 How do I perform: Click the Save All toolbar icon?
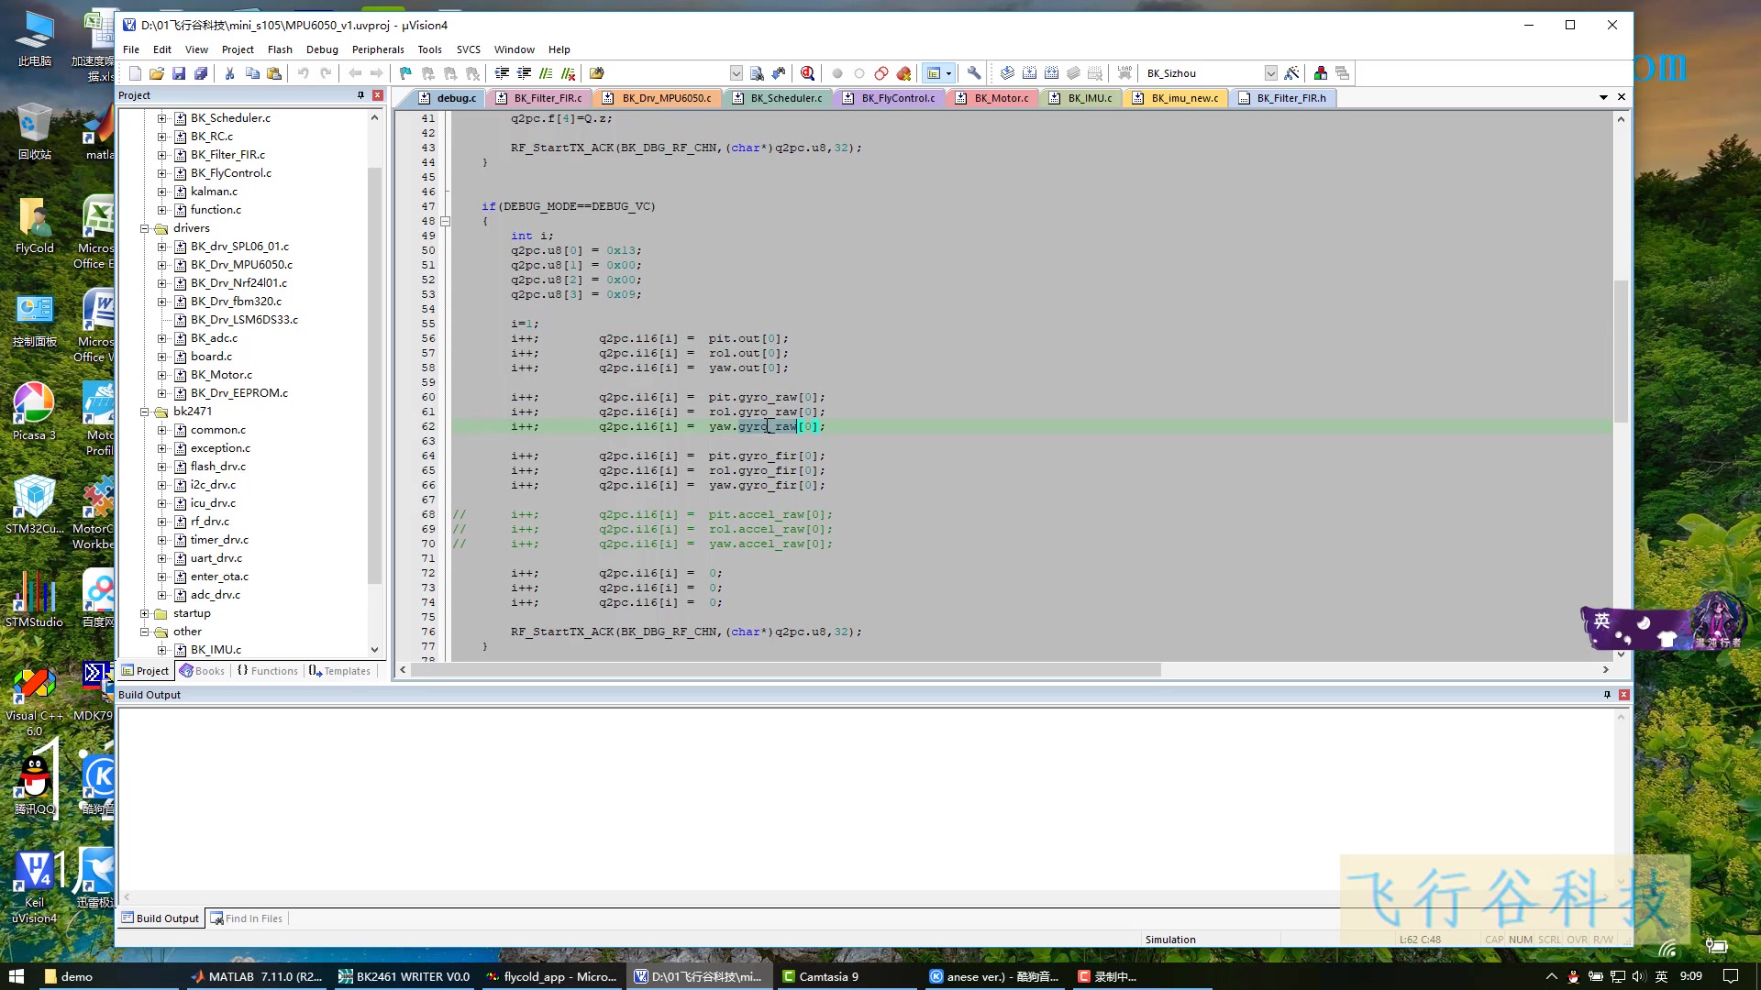(x=201, y=73)
